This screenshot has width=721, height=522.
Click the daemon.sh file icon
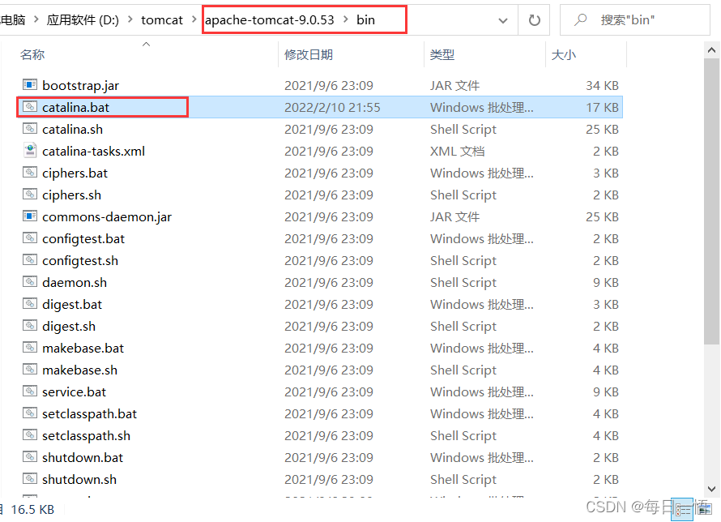click(30, 282)
